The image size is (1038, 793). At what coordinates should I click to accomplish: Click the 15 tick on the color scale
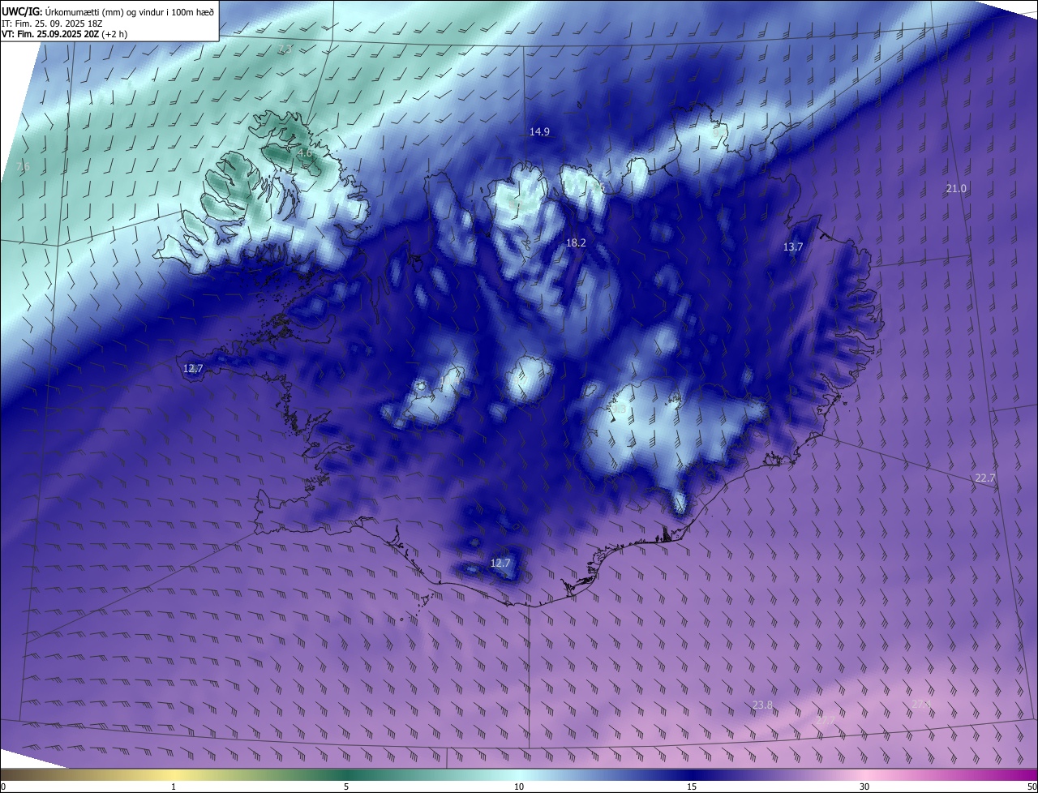pyautogui.click(x=692, y=787)
